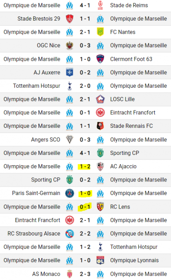Click the Stade Brestois 29 crest

pos(70,19)
